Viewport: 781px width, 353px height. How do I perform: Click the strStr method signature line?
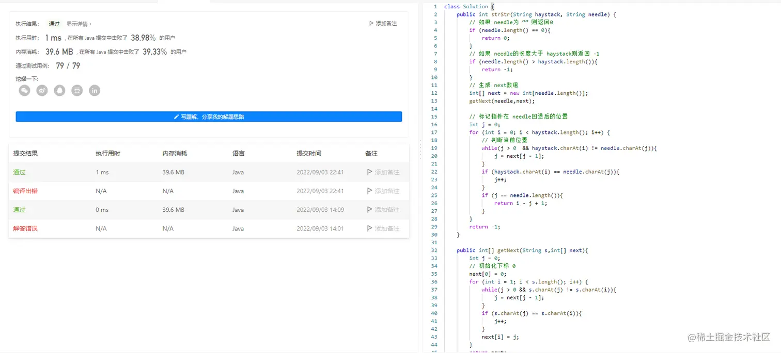(x=536, y=14)
